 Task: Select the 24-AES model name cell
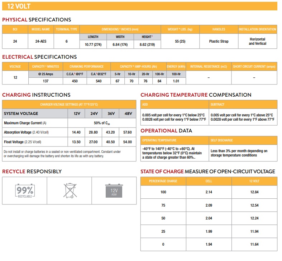41,42
